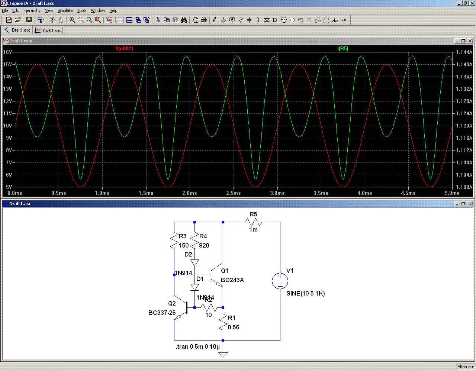Viewport: 476px width, 371px height.
Task: Choose the Capacitor component tool
Action: coord(249,20)
